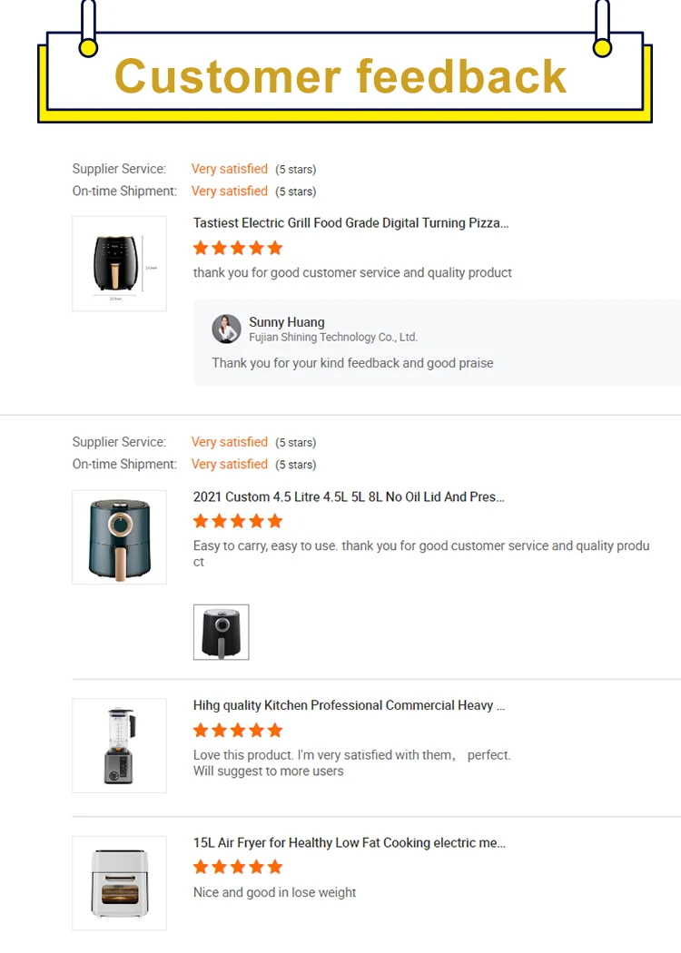Click Sunny Huang's profile avatar

[x=226, y=329]
